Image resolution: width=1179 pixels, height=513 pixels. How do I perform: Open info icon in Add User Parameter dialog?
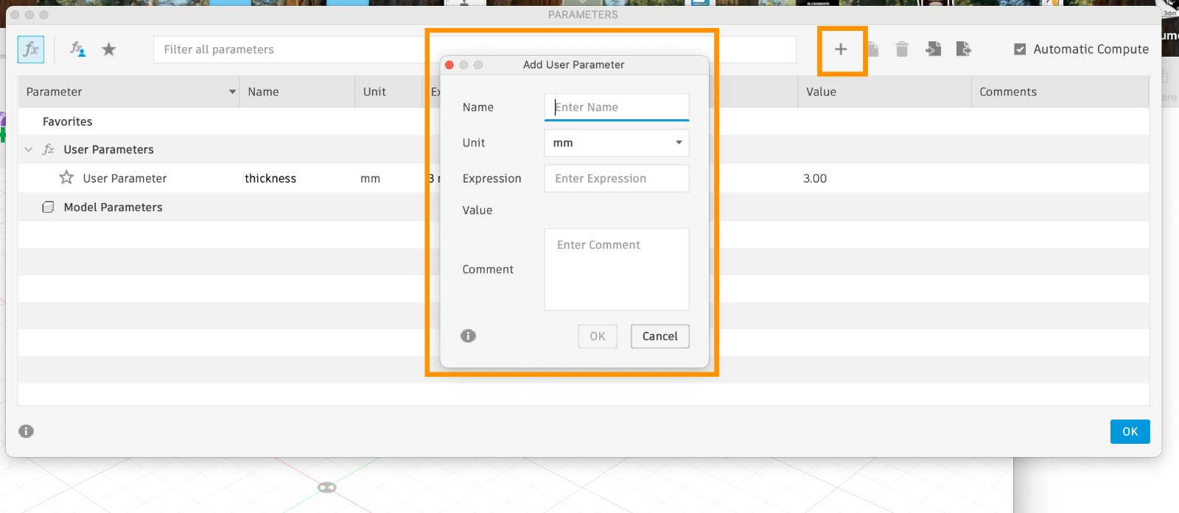click(468, 336)
